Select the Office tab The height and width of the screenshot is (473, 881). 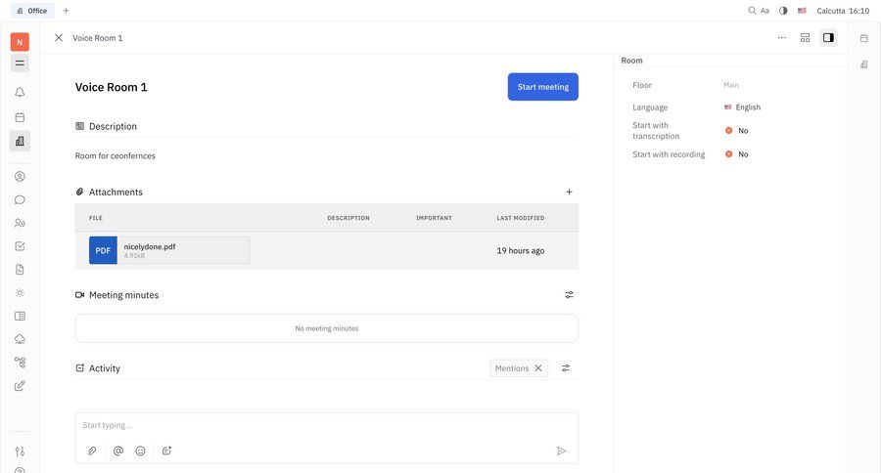32,11
